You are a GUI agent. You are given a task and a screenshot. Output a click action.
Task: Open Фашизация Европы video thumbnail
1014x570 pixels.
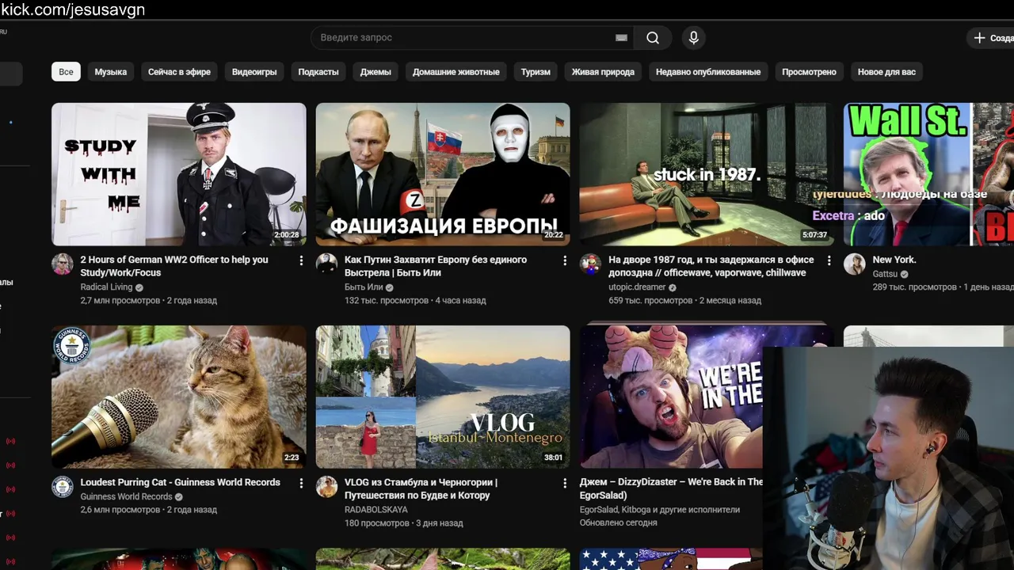tap(443, 174)
